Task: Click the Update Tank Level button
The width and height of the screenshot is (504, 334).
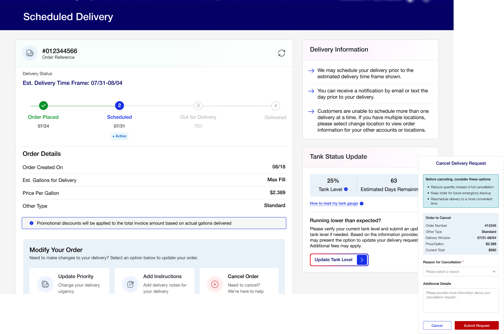Action: point(339,260)
